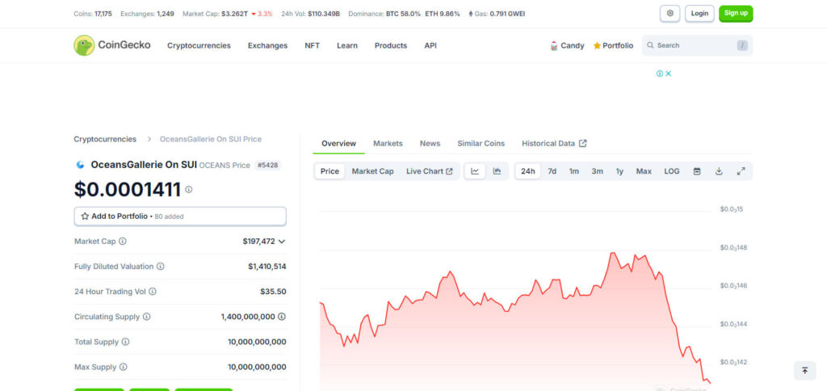Download the chart data icon
Image resolution: width=827 pixels, height=391 pixels.
click(718, 171)
